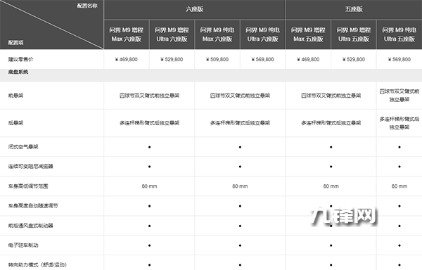Select the 问界 M9 增程 Max 五座版 column header
The width and height of the screenshot is (422, 270).
point(308,34)
